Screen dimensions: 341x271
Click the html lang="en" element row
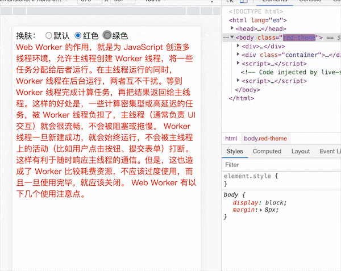point(257,20)
